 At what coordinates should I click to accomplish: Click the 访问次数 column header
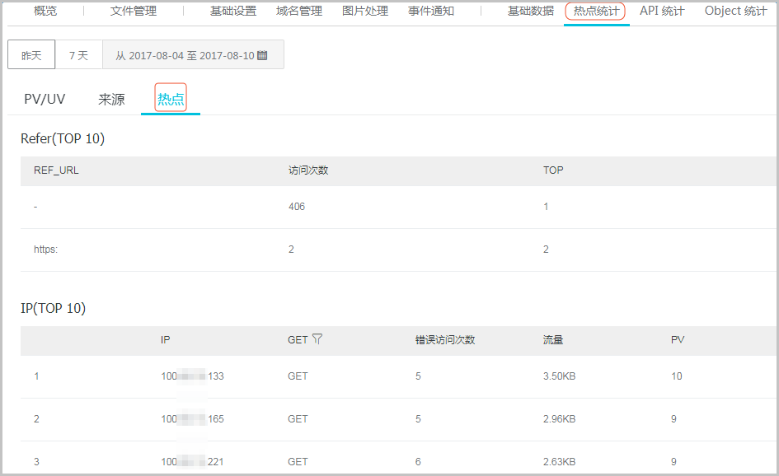308,170
